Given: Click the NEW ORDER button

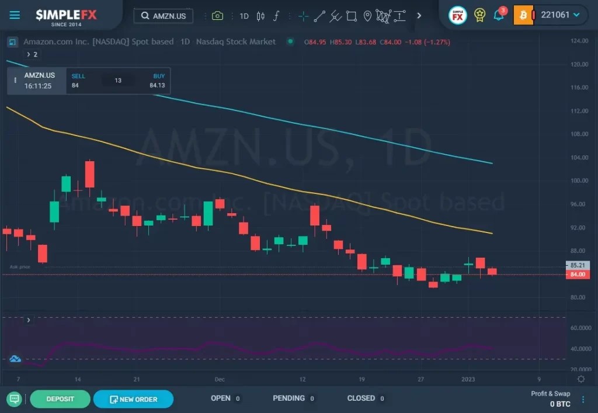Looking at the screenshot, I should point(133,399).
